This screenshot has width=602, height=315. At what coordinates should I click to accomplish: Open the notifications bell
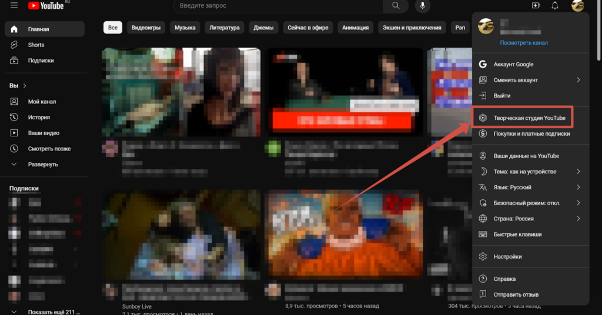pyautogui.click(x=555, y=5)
